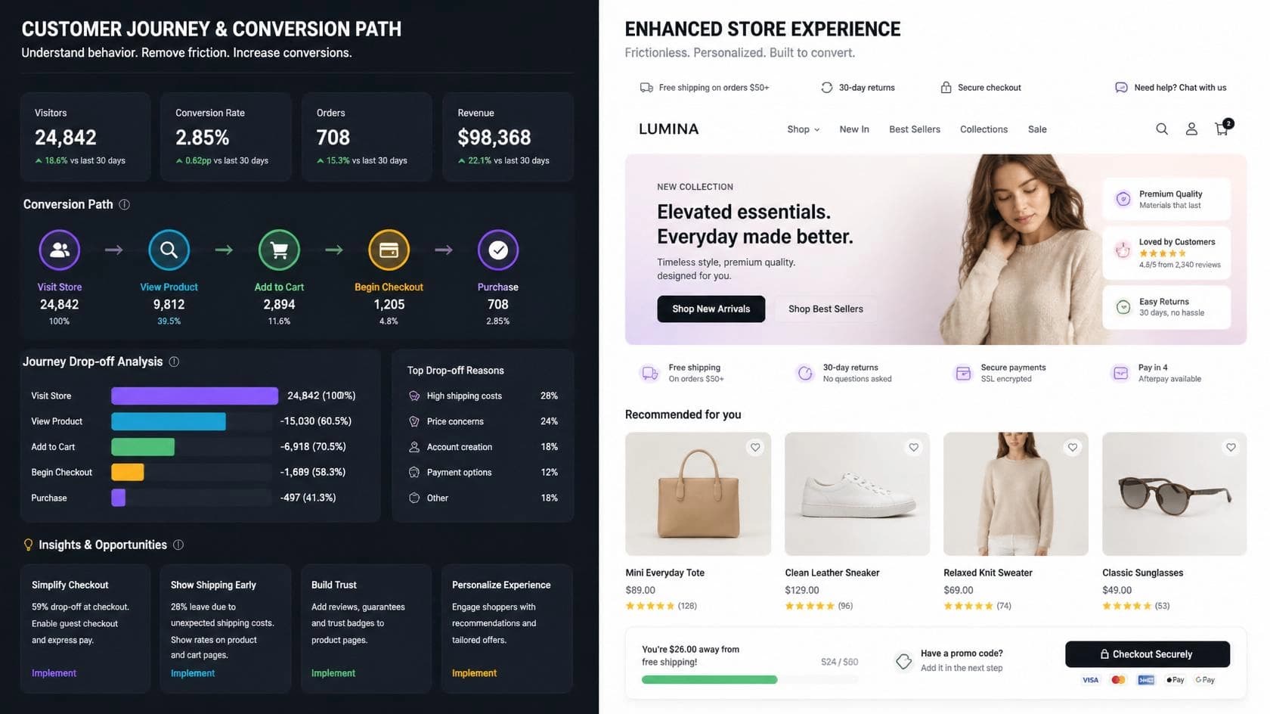The height and width of the screenshot is (714, 1270).
Task: Click the High shipping costs icon
Action: pos(414,396)
